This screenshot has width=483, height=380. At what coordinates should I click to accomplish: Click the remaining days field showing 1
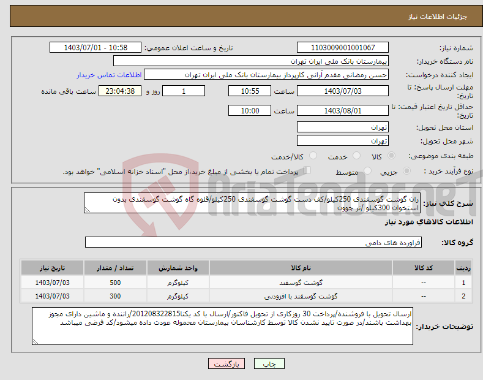184,91
